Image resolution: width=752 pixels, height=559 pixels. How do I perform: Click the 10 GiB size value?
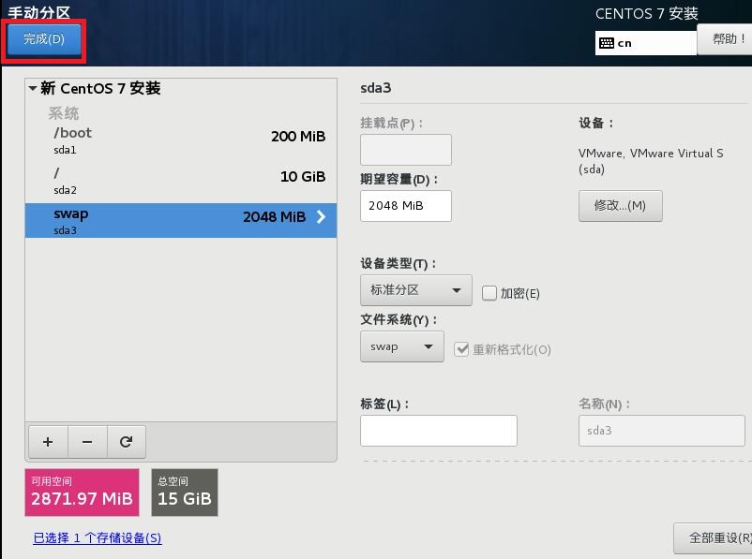[x=303, y=177]
